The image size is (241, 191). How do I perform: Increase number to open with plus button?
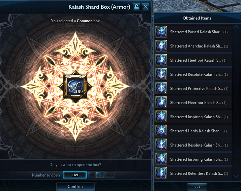click(x=92, y=175)
